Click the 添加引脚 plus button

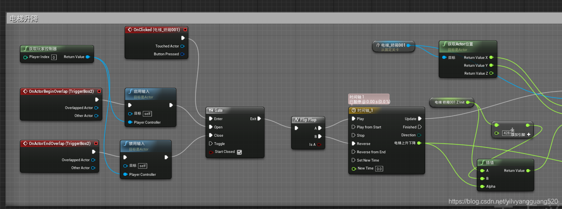coord(529,135)
